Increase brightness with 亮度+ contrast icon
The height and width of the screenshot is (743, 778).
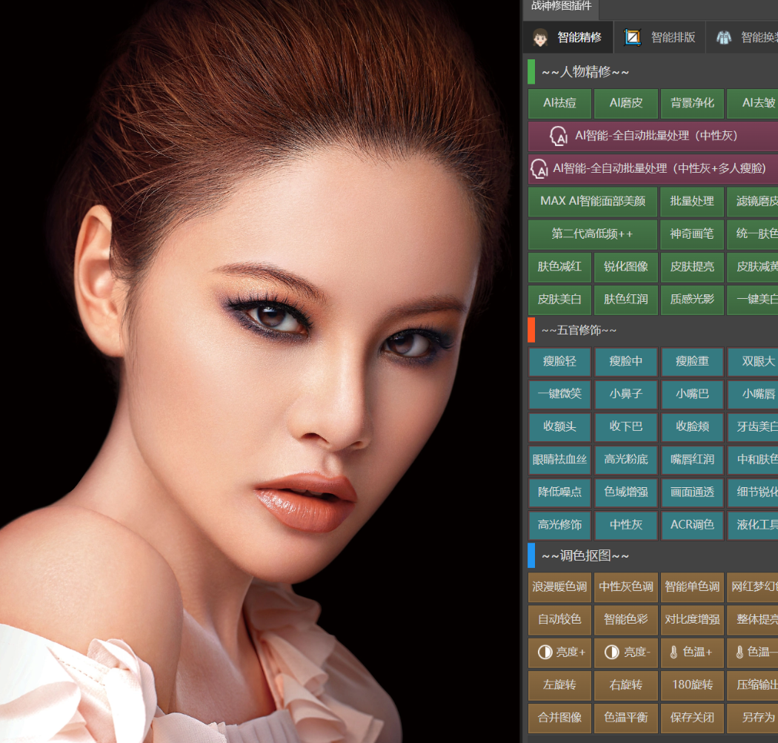545,653
